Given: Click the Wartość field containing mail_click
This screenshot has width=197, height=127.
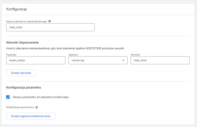Looking at the screenshot, I should (x=160, y=60).
